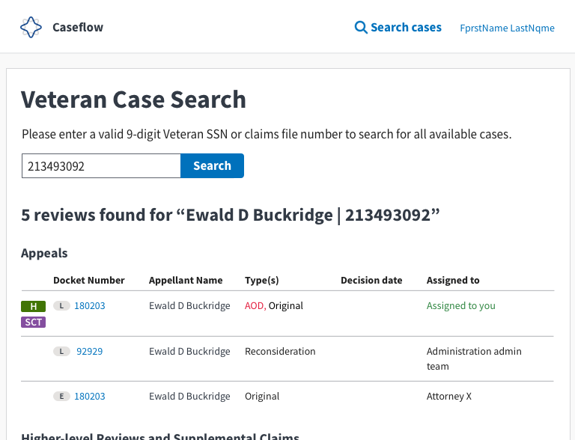Click the Docket Number column header
The height and width of the screenshot is (440, 575).
tap(89, 280)
